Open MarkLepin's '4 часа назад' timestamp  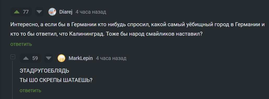111,58
